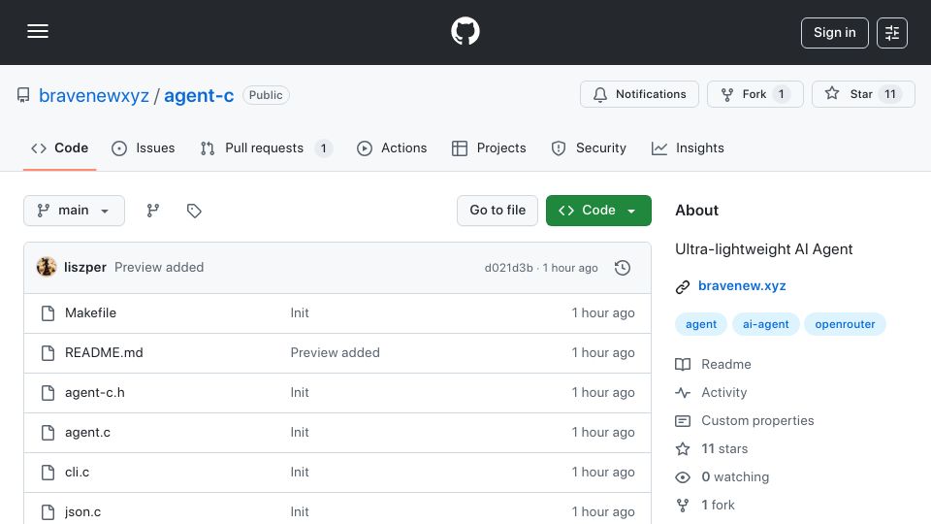Open the agent.c file
This screenshot has width=931, height=524.
88,433
